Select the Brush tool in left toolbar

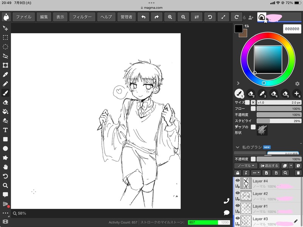[x=5, y=93]
